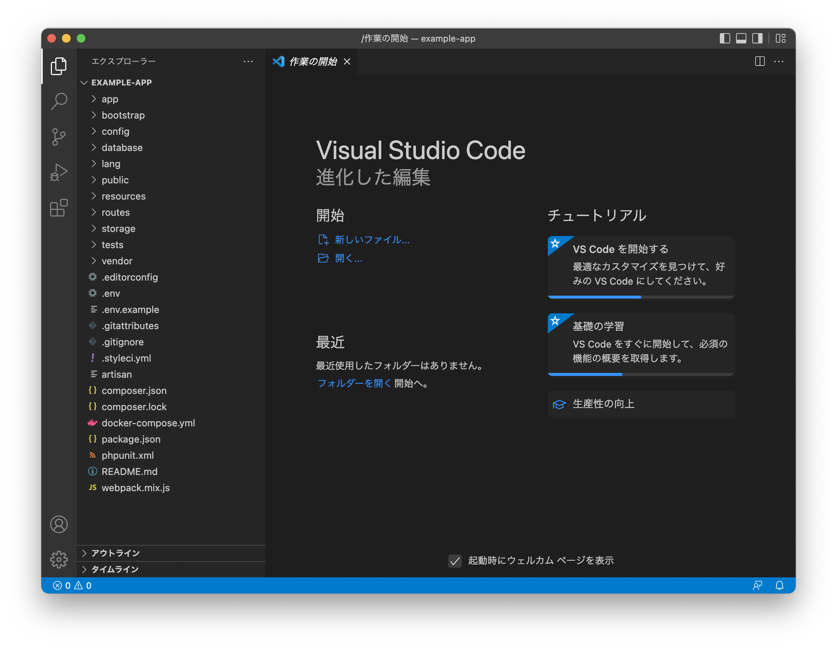Expand the bootstrap folder
Image resolution: width=837 pixels, height=648 pixels.
171,115
